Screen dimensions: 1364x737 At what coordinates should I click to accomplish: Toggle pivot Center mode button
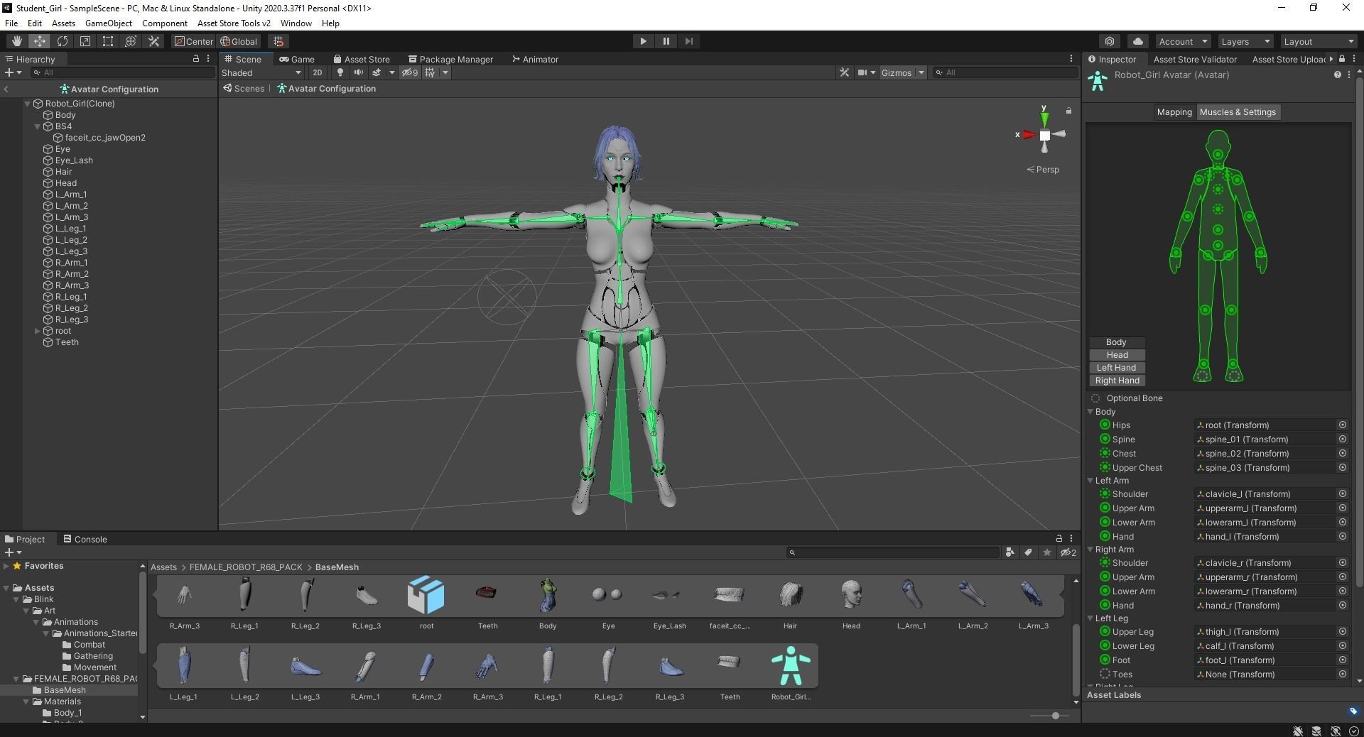194,41
